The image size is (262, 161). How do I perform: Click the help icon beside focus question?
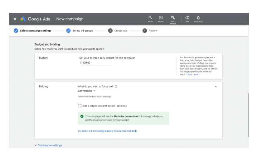(116, 87)
